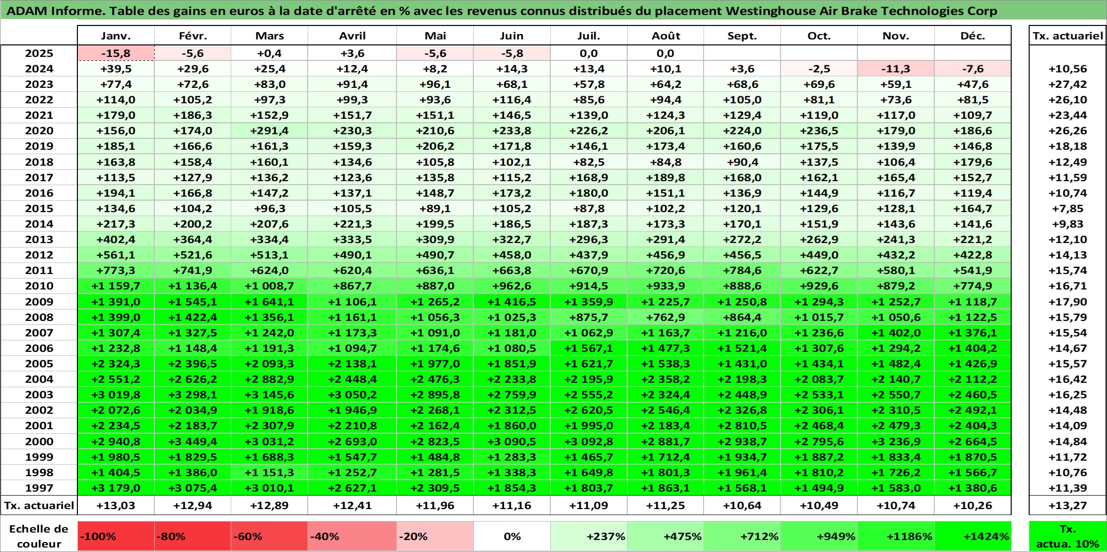Click the +475% scale cell
Screen dimensions: 1107x552
point(666,537)
